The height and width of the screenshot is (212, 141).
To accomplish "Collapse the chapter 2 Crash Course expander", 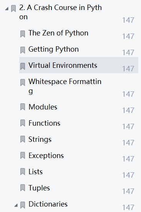I will coord(7,9).
